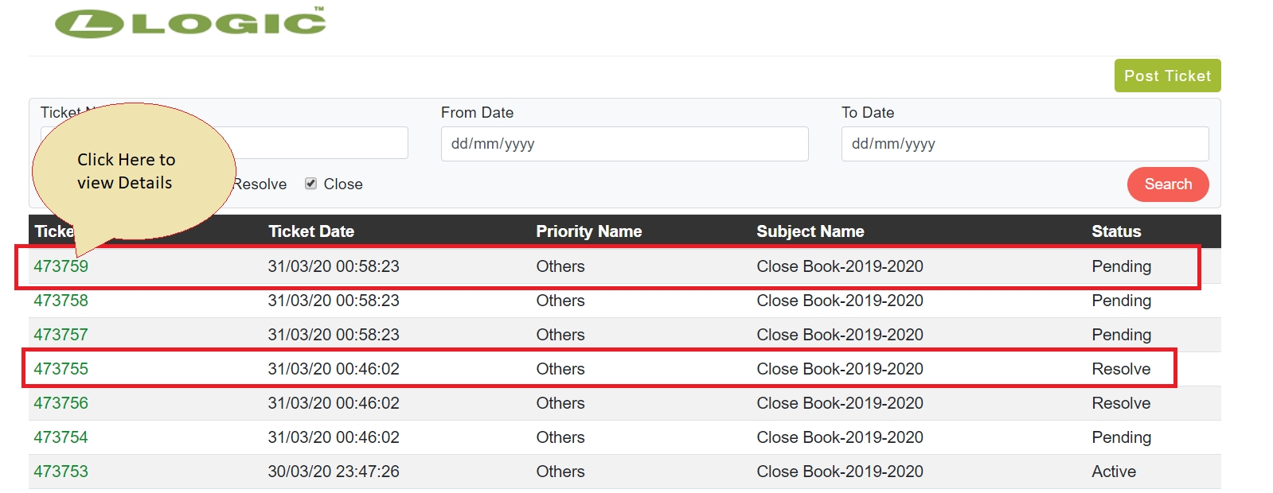Open ticket 473759 details
Image resolution: width=1273 pixels, height=493 pixels.
(61, 266)
